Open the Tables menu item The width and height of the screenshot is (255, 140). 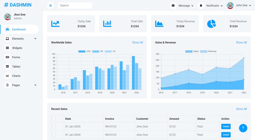click(x=20, y=67)
